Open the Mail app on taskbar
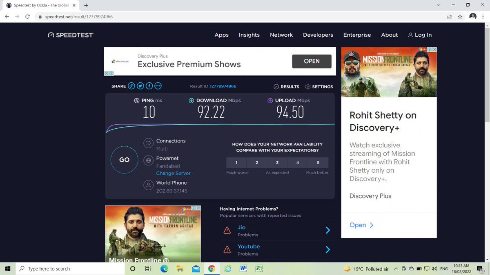 click(x=196, y=268)
